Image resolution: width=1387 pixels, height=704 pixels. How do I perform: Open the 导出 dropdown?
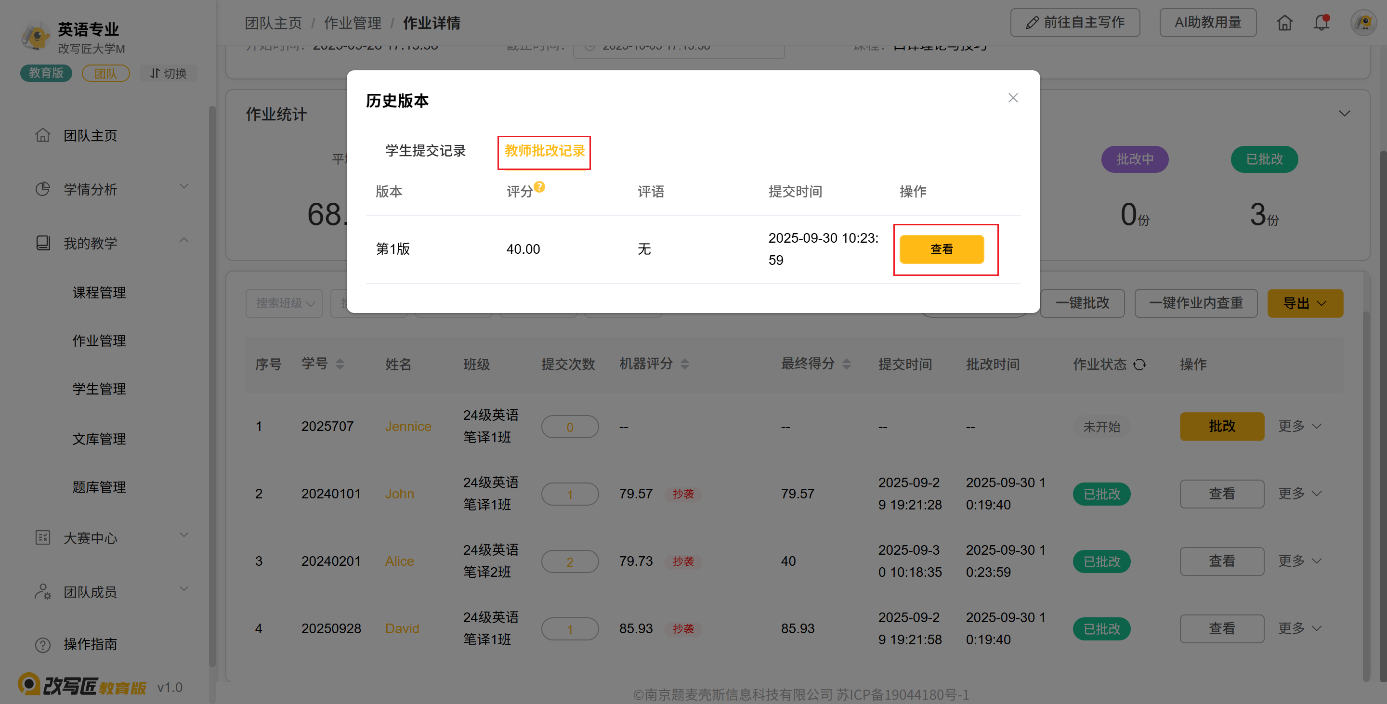tap(1305, 303)
